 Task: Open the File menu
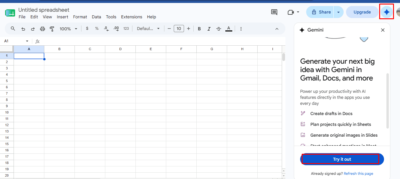pyautogui.click(x=22, y=17)
